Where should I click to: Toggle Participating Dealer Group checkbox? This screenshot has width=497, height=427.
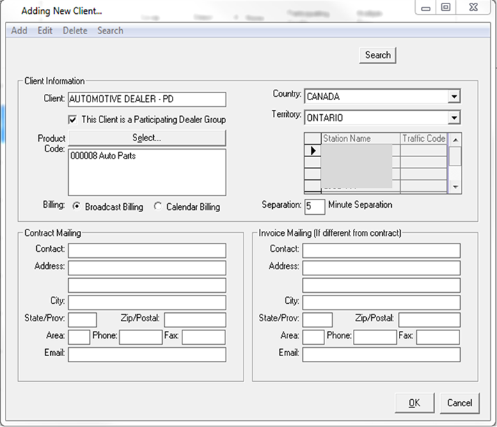[73, 120]
